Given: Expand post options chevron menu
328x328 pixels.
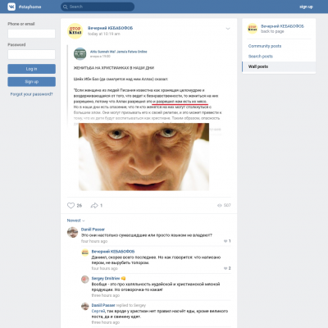Looking at the screenshot, I should (x=228, y=29).
